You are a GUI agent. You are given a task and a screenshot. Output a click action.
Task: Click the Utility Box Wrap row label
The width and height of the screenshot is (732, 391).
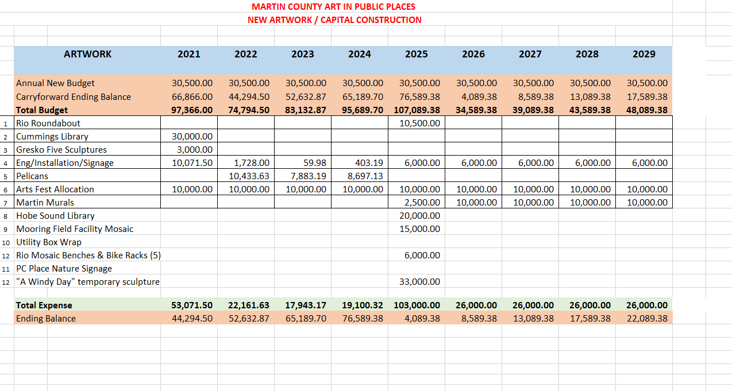[x=49, y=242]
